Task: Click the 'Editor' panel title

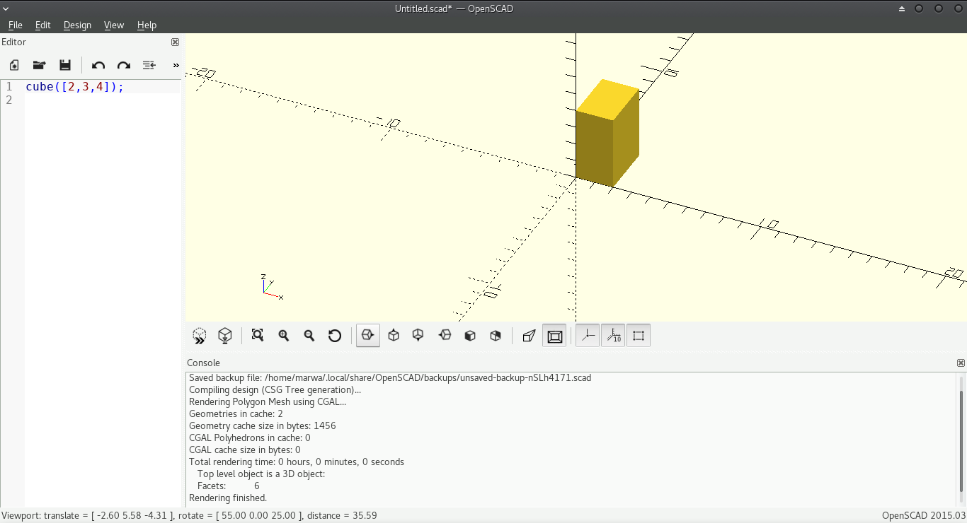Action: click(x=14, y=42)
